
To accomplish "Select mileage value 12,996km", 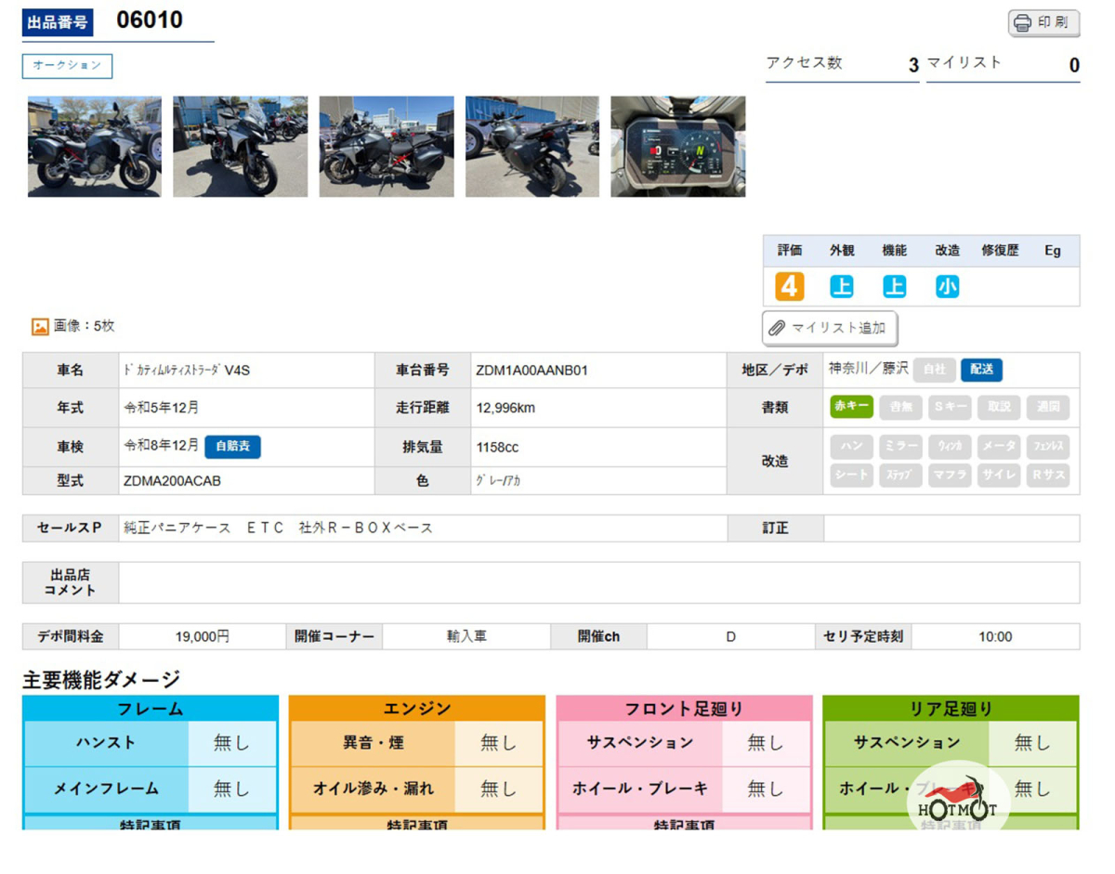I will (x=505, y=409).
